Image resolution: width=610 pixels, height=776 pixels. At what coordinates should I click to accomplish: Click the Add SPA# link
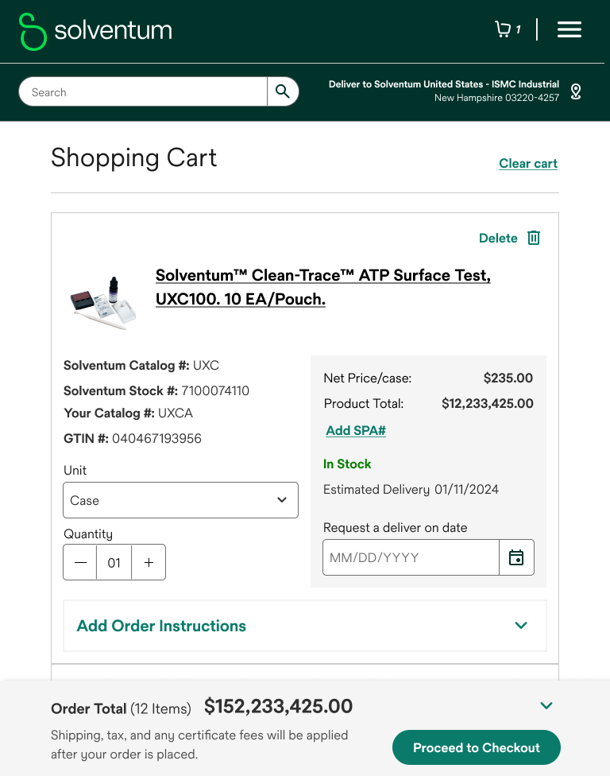356,431
